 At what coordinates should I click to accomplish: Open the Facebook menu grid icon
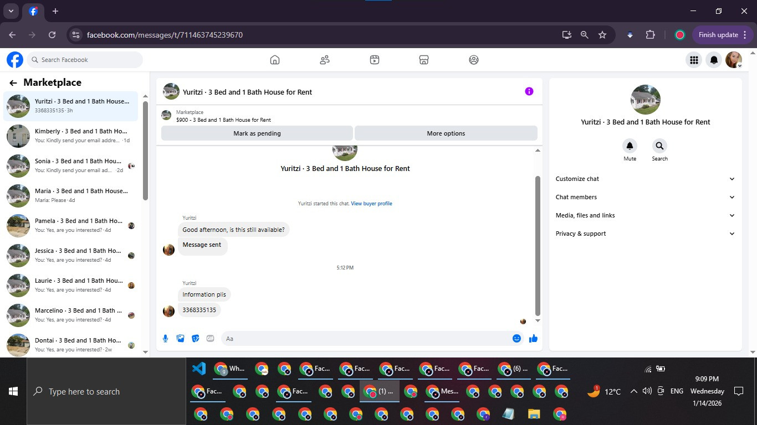pos(694,60)
